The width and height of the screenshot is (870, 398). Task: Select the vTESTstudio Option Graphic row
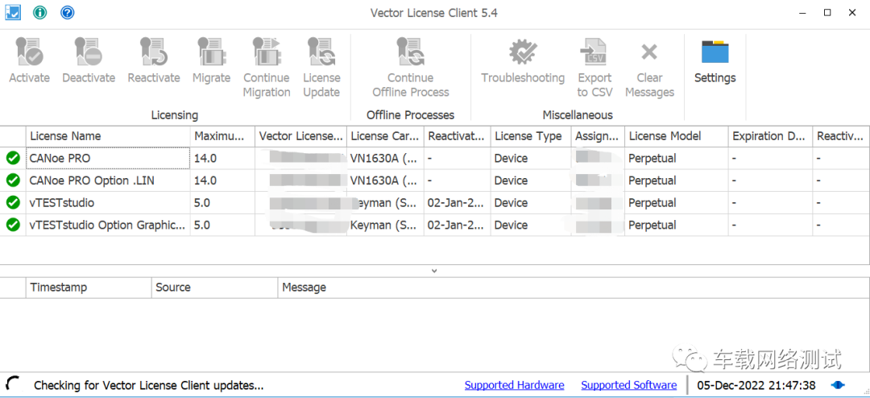(x=435, y=225)
